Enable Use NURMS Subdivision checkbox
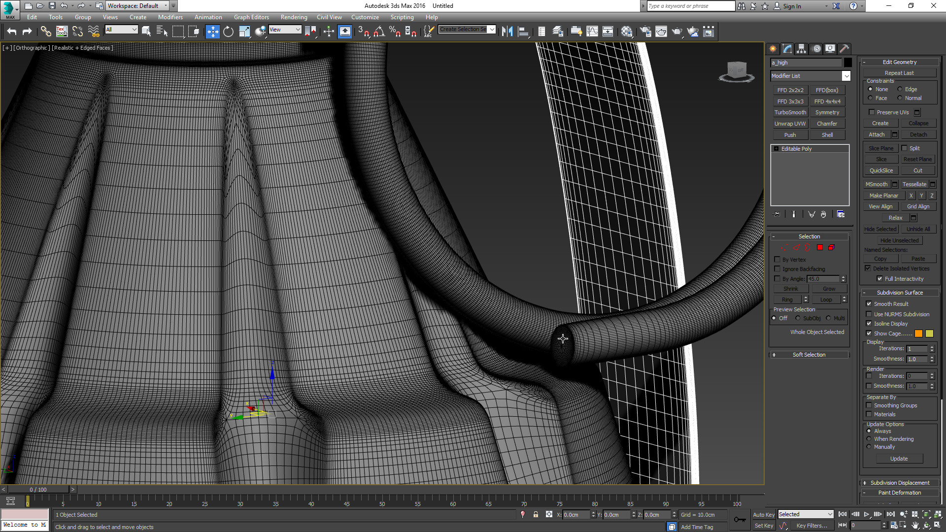This screenshot has width=946, height=532. click(869, 314)
